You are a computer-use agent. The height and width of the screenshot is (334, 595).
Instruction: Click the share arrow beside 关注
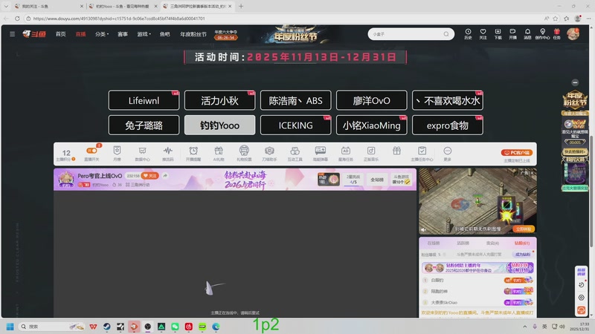[x=165, y=176]
